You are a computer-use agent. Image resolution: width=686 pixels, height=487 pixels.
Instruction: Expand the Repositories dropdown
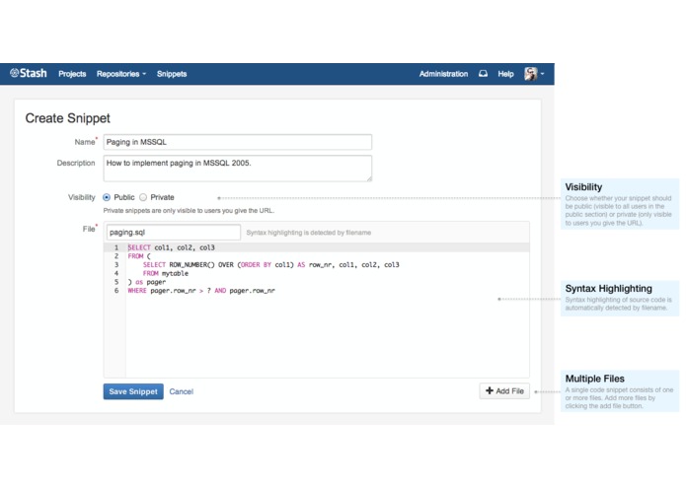click(x=121, y=74)
